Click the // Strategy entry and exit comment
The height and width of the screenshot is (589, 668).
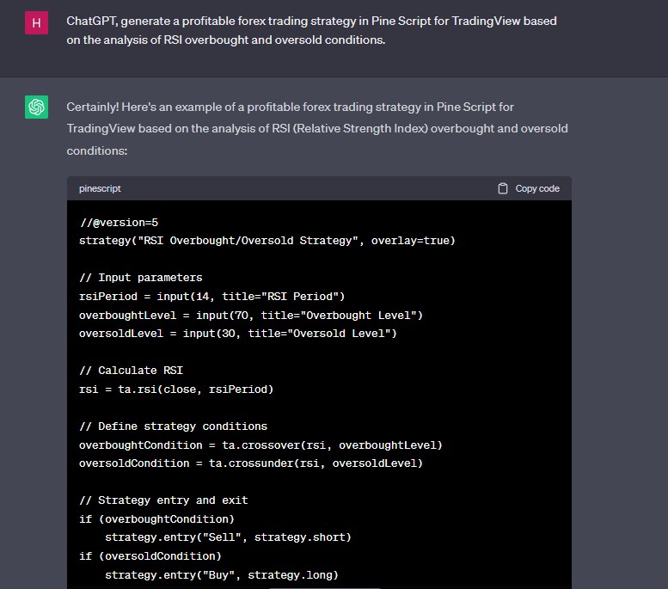coord(163,500)
